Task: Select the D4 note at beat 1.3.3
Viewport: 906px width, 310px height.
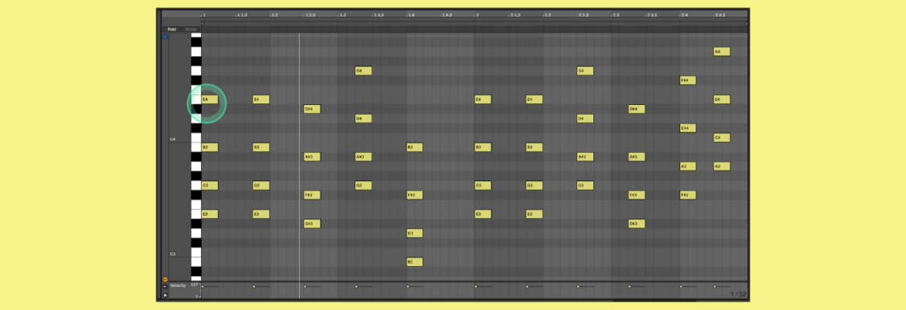Action: pos(363,119)
